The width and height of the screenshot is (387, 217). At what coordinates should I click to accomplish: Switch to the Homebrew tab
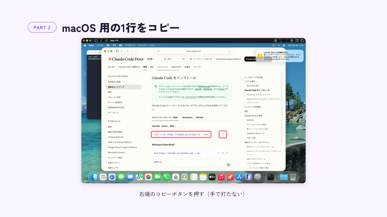[187, 118]
